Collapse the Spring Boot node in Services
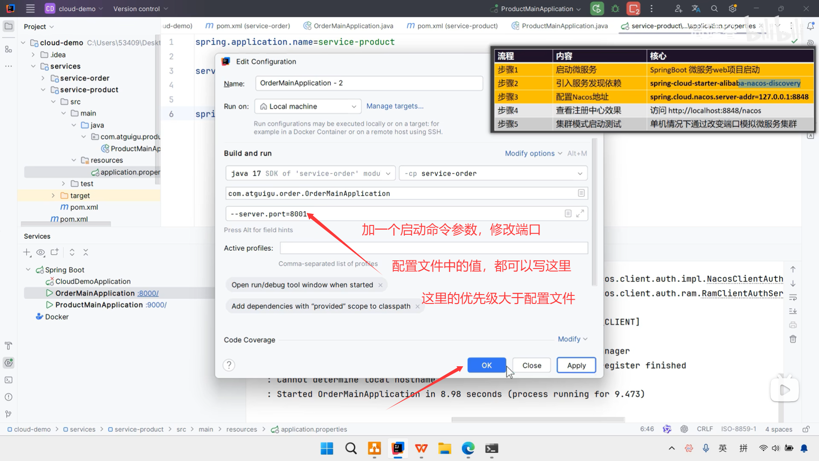The image size is (819, 461). click(28, 269)
